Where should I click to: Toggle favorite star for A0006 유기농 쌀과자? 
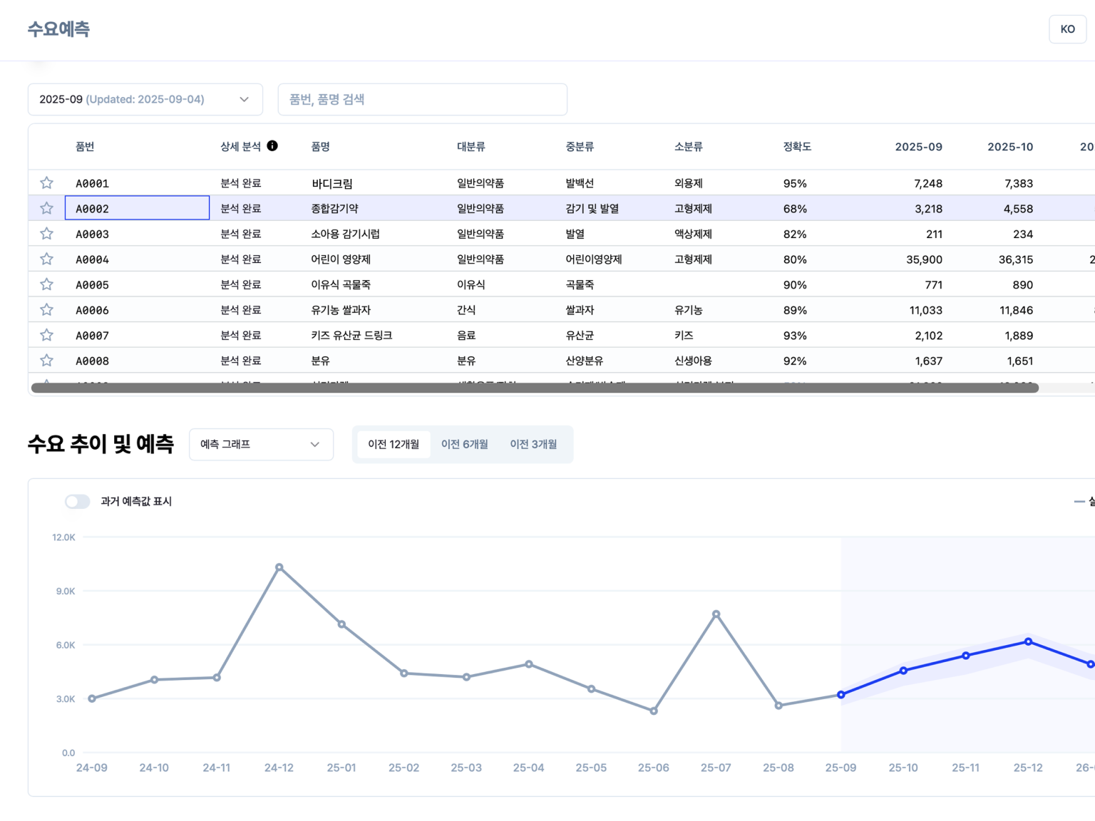[x=46, y=309]
